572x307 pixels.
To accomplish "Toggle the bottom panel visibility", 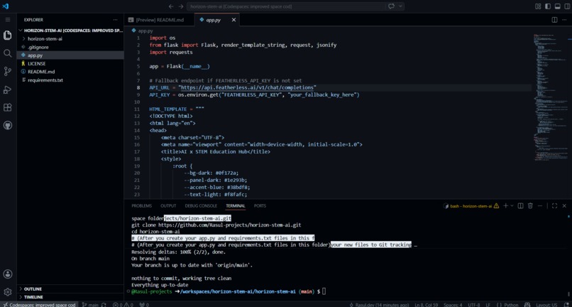I will (x=557, y=6).
